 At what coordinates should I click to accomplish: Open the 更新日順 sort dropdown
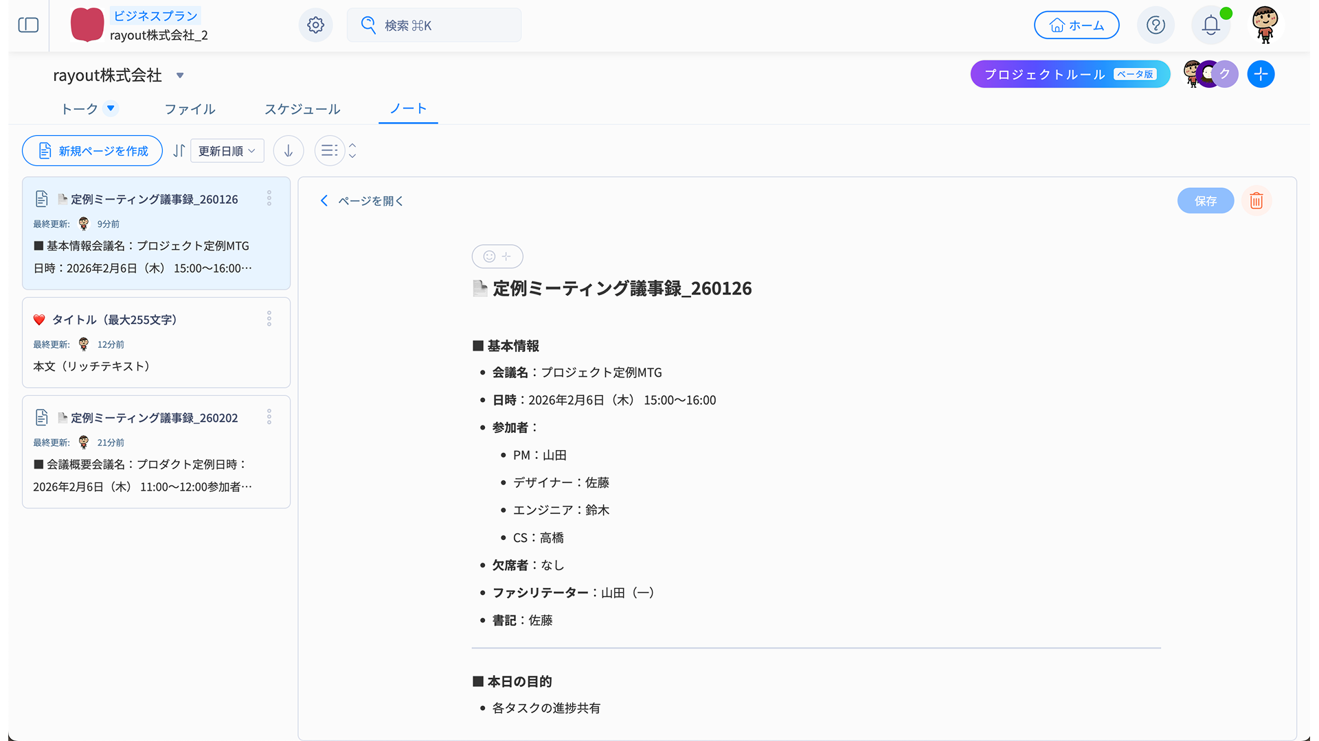(227, 150)
